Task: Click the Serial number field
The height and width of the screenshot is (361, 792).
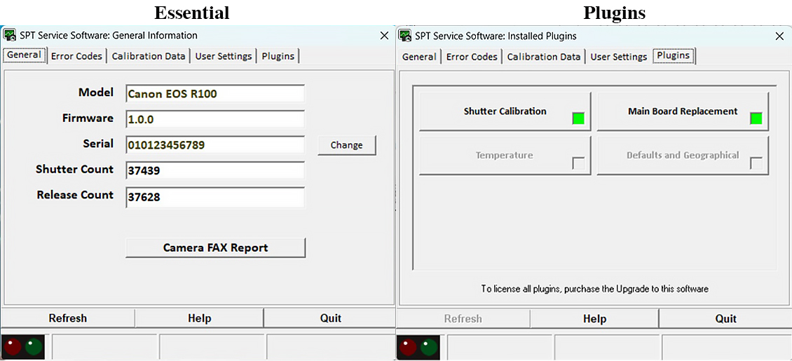Action: pyautogui.click(x=215, y=145)
